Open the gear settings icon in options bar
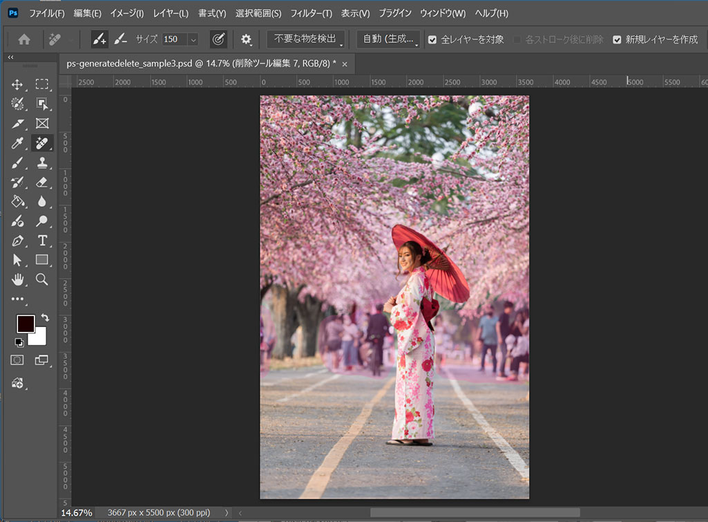 point(246,39)
